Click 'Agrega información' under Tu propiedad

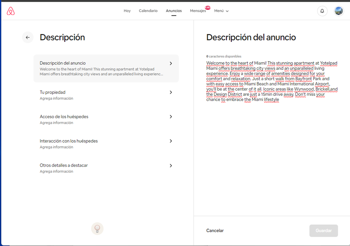point(56,98)
